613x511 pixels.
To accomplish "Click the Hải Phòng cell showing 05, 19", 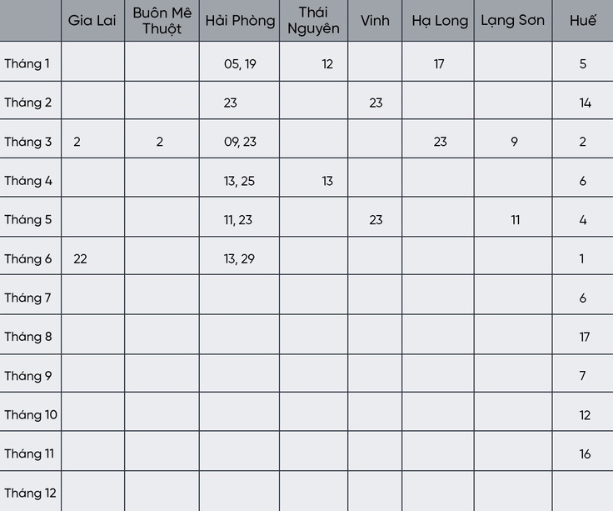I will tap(239, 62).
